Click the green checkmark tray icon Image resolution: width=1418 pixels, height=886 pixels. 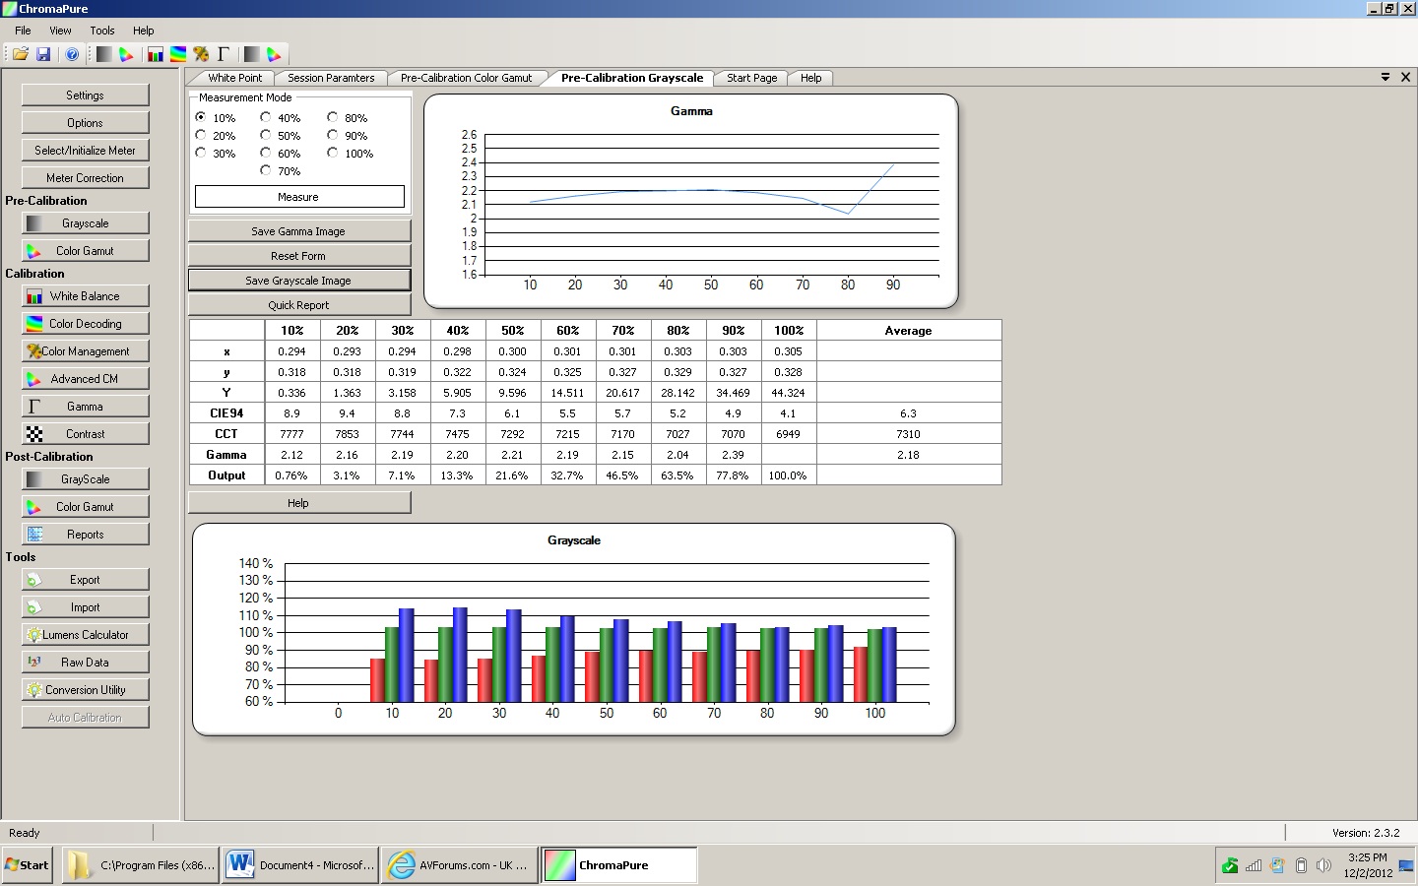[1230, 865]
